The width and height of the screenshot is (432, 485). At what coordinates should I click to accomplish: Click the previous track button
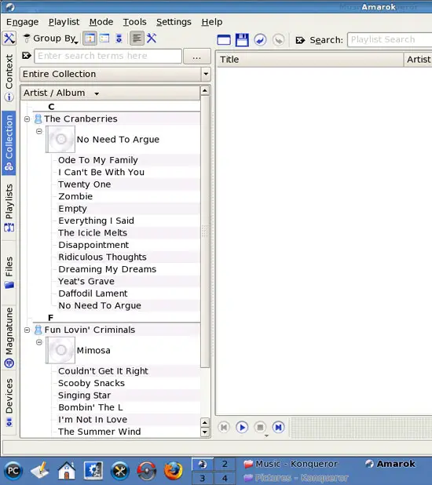pos(224,427)
